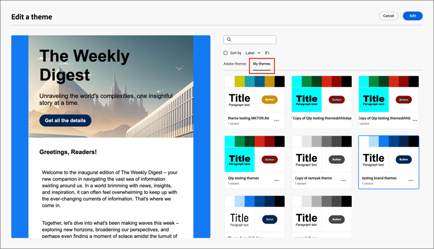
Task: Switch to the My themes tab
Action: click(262, 64)
